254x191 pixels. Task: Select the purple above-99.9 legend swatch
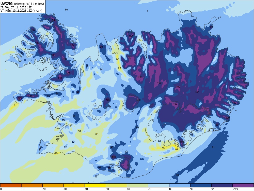(243, 185)
